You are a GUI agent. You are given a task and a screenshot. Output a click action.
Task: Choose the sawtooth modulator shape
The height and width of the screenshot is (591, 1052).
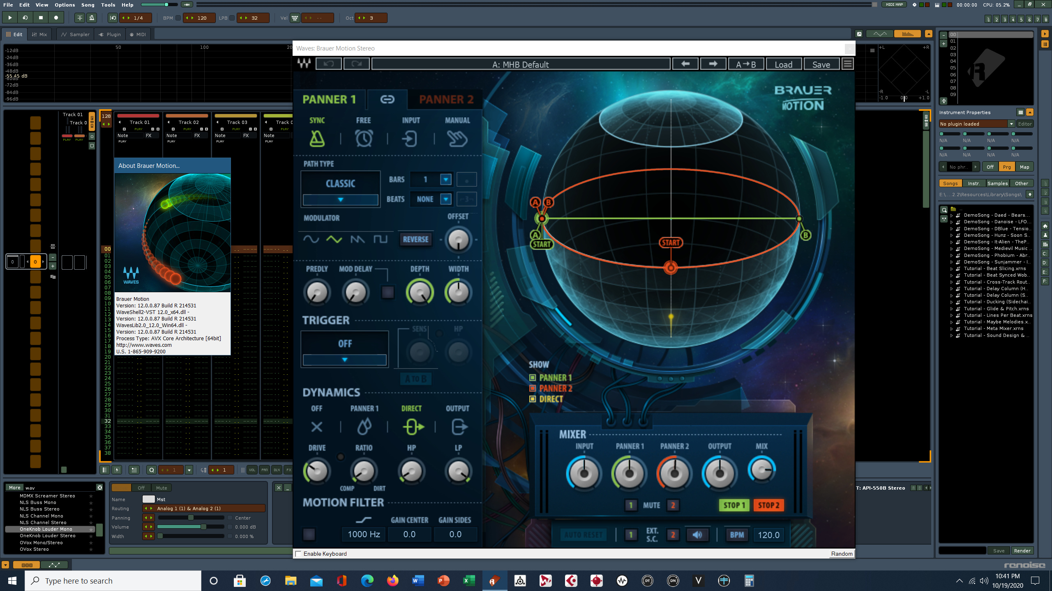tap(358, 239)
